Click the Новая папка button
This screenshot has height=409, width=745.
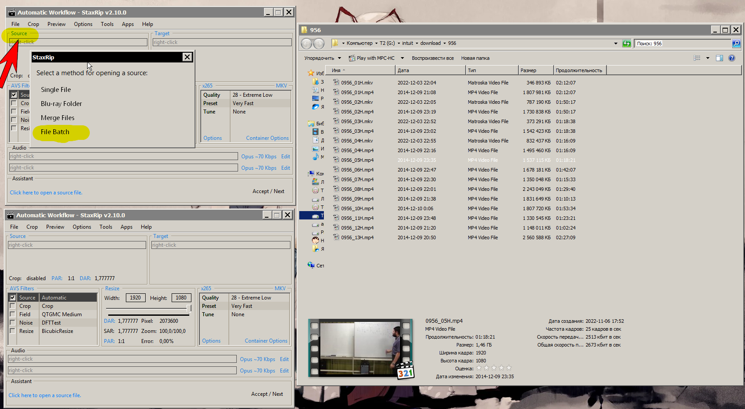coord(475,58)
